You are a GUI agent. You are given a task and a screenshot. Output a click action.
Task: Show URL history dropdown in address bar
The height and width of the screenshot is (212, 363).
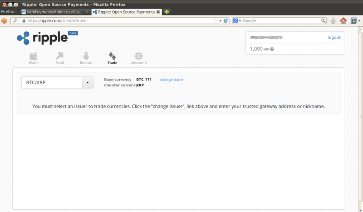[x=220, y=20]
